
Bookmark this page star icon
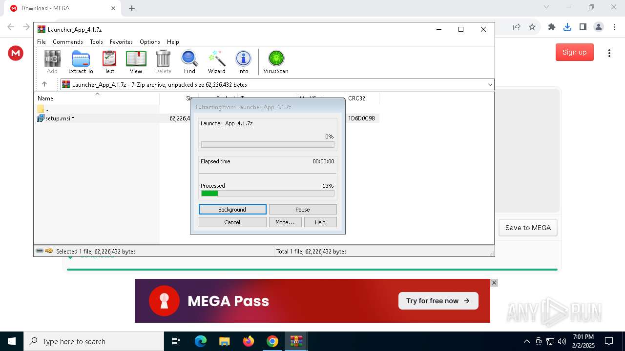532,27
